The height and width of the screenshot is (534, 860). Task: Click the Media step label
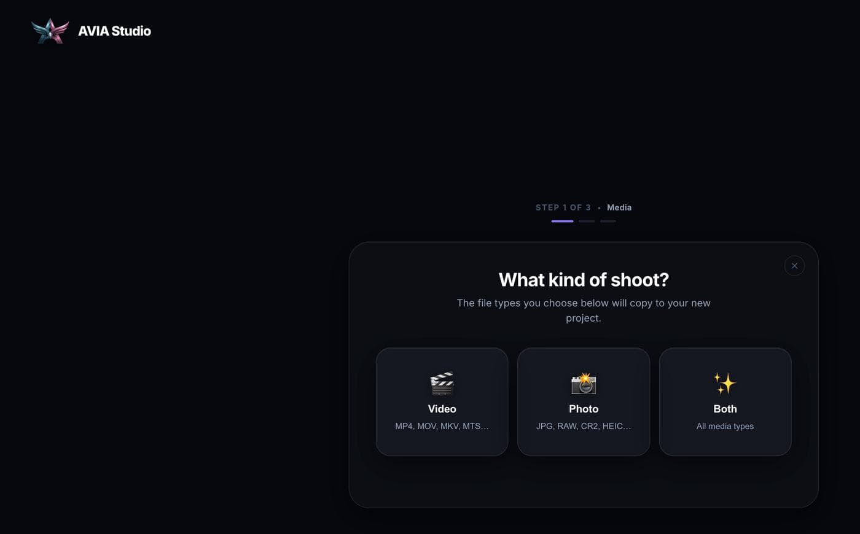coord(619,207)
